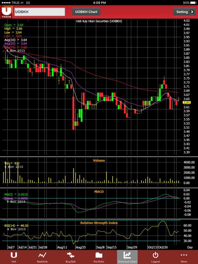
Task: Tap the 4:09 PM clock in status bar
Action: click(x=99, y=3)
